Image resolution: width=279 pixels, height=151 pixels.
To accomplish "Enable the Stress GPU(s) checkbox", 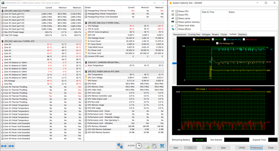I will point(177,29).
